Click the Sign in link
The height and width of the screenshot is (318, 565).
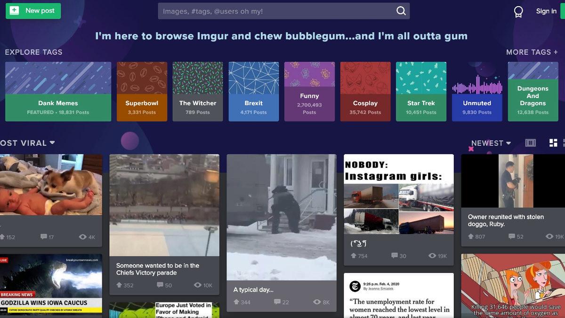pyautogui.click(x=546, y=11)
